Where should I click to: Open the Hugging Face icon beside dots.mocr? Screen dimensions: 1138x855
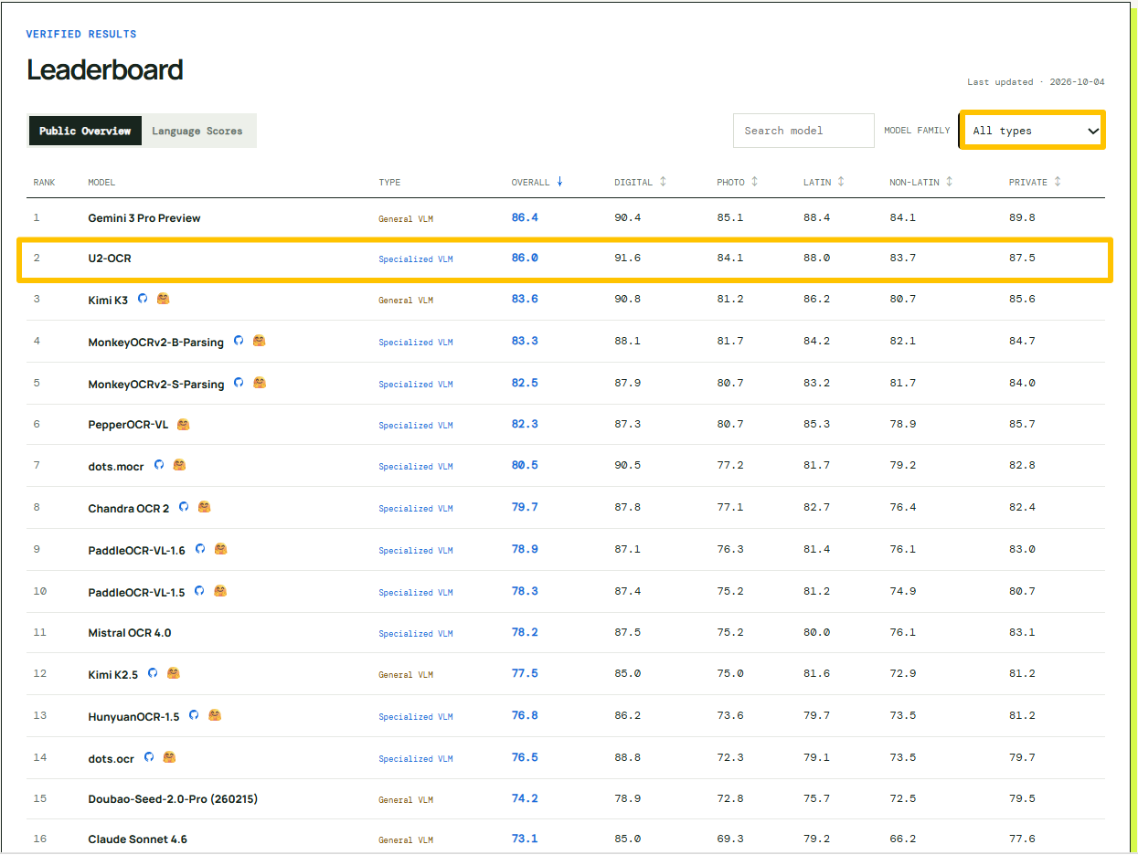179,465
